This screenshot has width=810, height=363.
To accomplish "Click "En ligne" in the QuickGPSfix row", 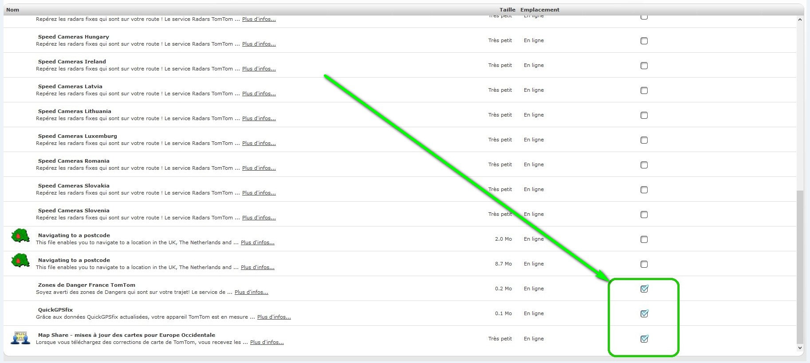I will point(534,313).
